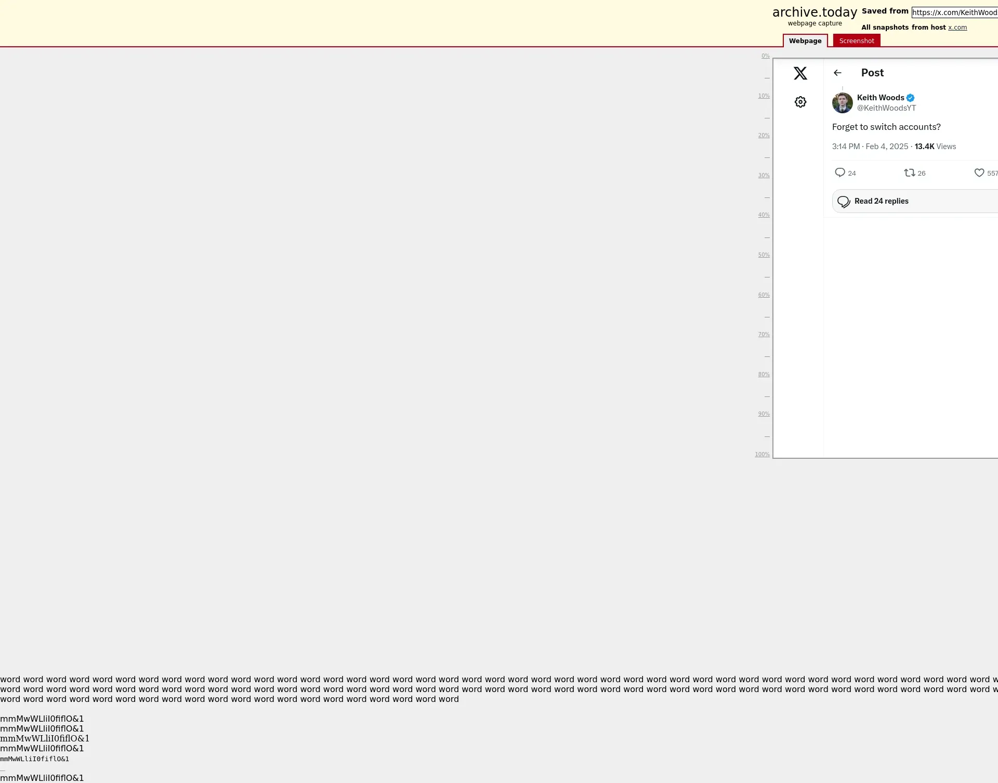The image size is (998, 783).
Task: Select the Webpage tab
Action: (805, 41)
